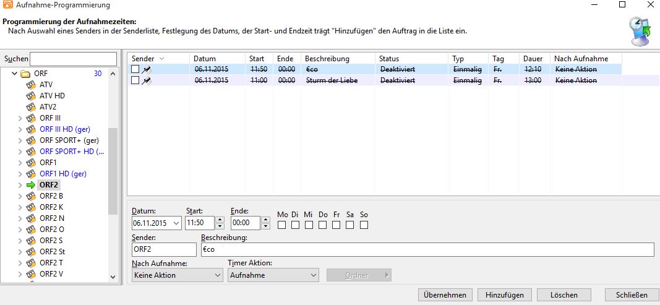Viewport: 660px width, 305px height.
Task: Toggle the Fr weekday checkbox
Action: coord(336,225)
